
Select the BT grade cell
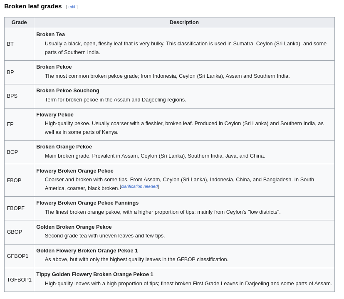pyautogui.click(x=10, y=44)
